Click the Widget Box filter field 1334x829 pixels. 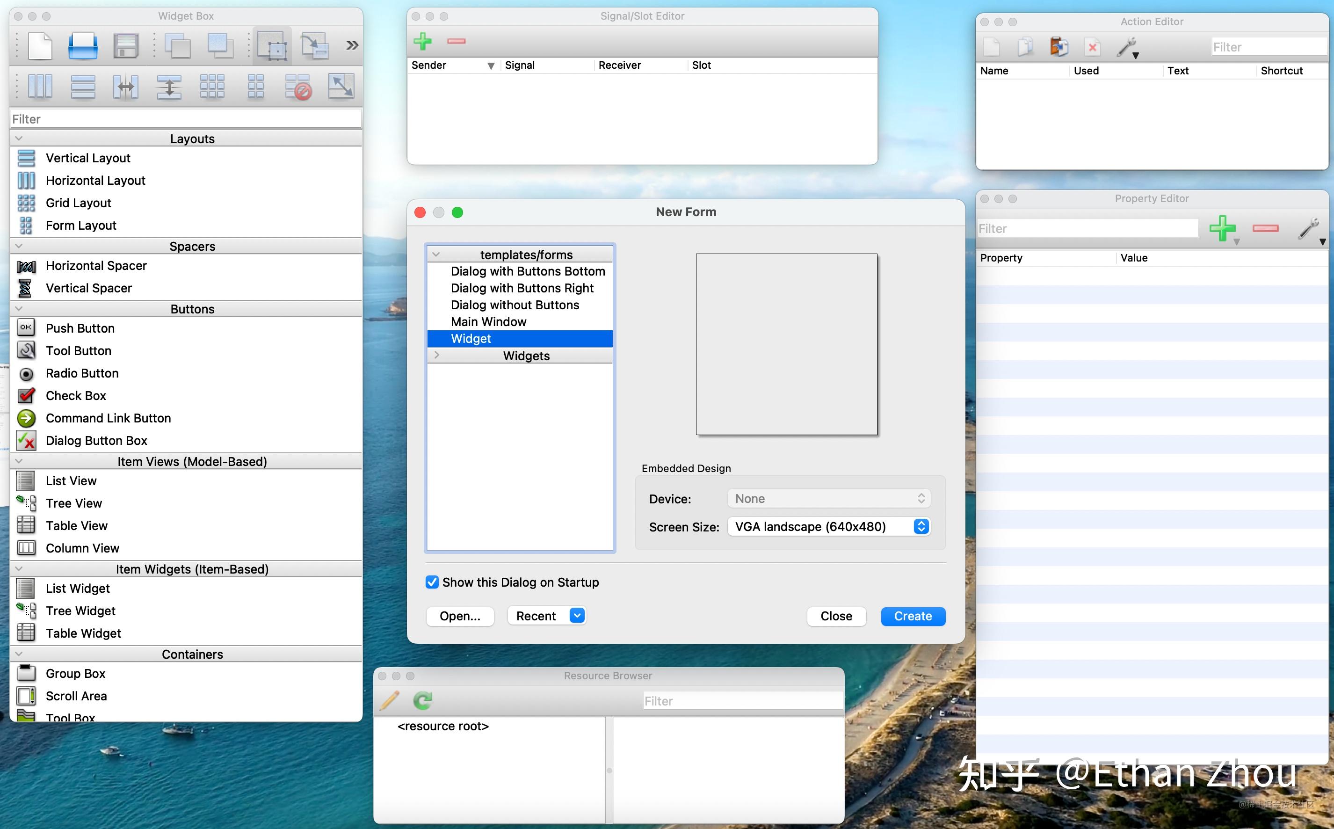coord(185,119)
